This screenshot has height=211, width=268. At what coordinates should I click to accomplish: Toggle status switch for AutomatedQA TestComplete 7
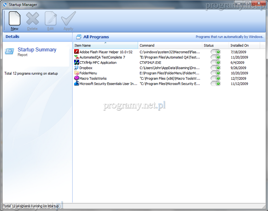(x=215, y=57)
